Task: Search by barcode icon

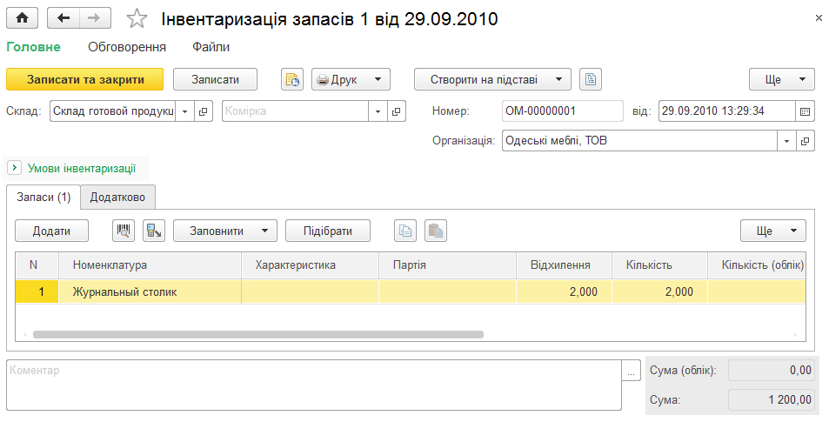Action: (x=124, y=231)
